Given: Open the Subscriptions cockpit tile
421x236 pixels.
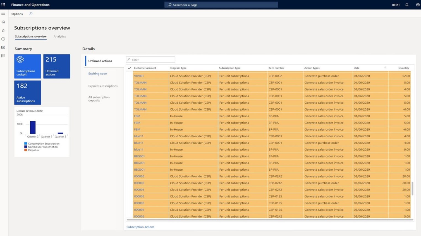Looking at the screenshot, I should pyautogui.click(x=28, y=66).
